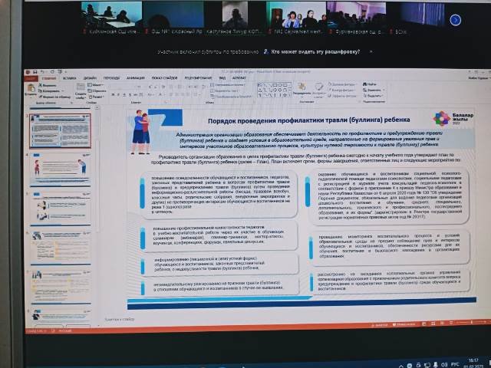Toggle Underline formatting in the ribbon

(x=124, y=94)
